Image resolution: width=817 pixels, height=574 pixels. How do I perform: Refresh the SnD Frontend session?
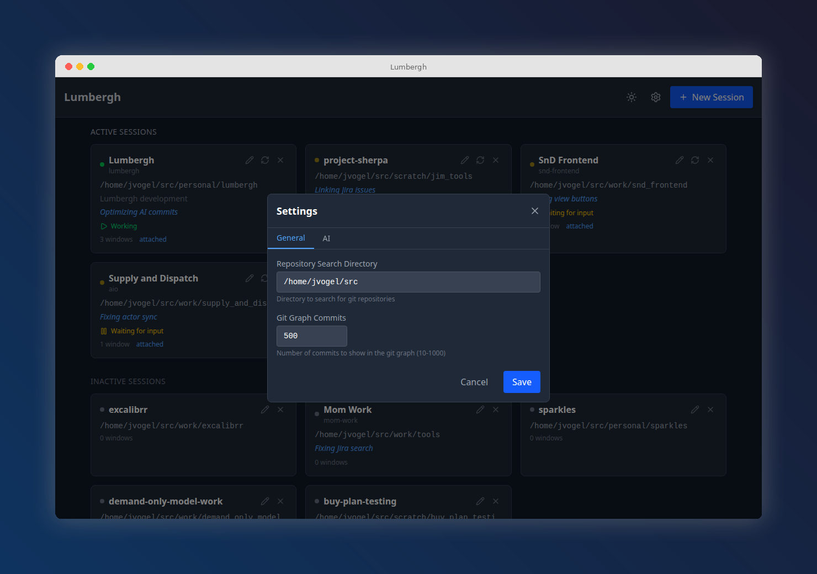coord(694,160)
